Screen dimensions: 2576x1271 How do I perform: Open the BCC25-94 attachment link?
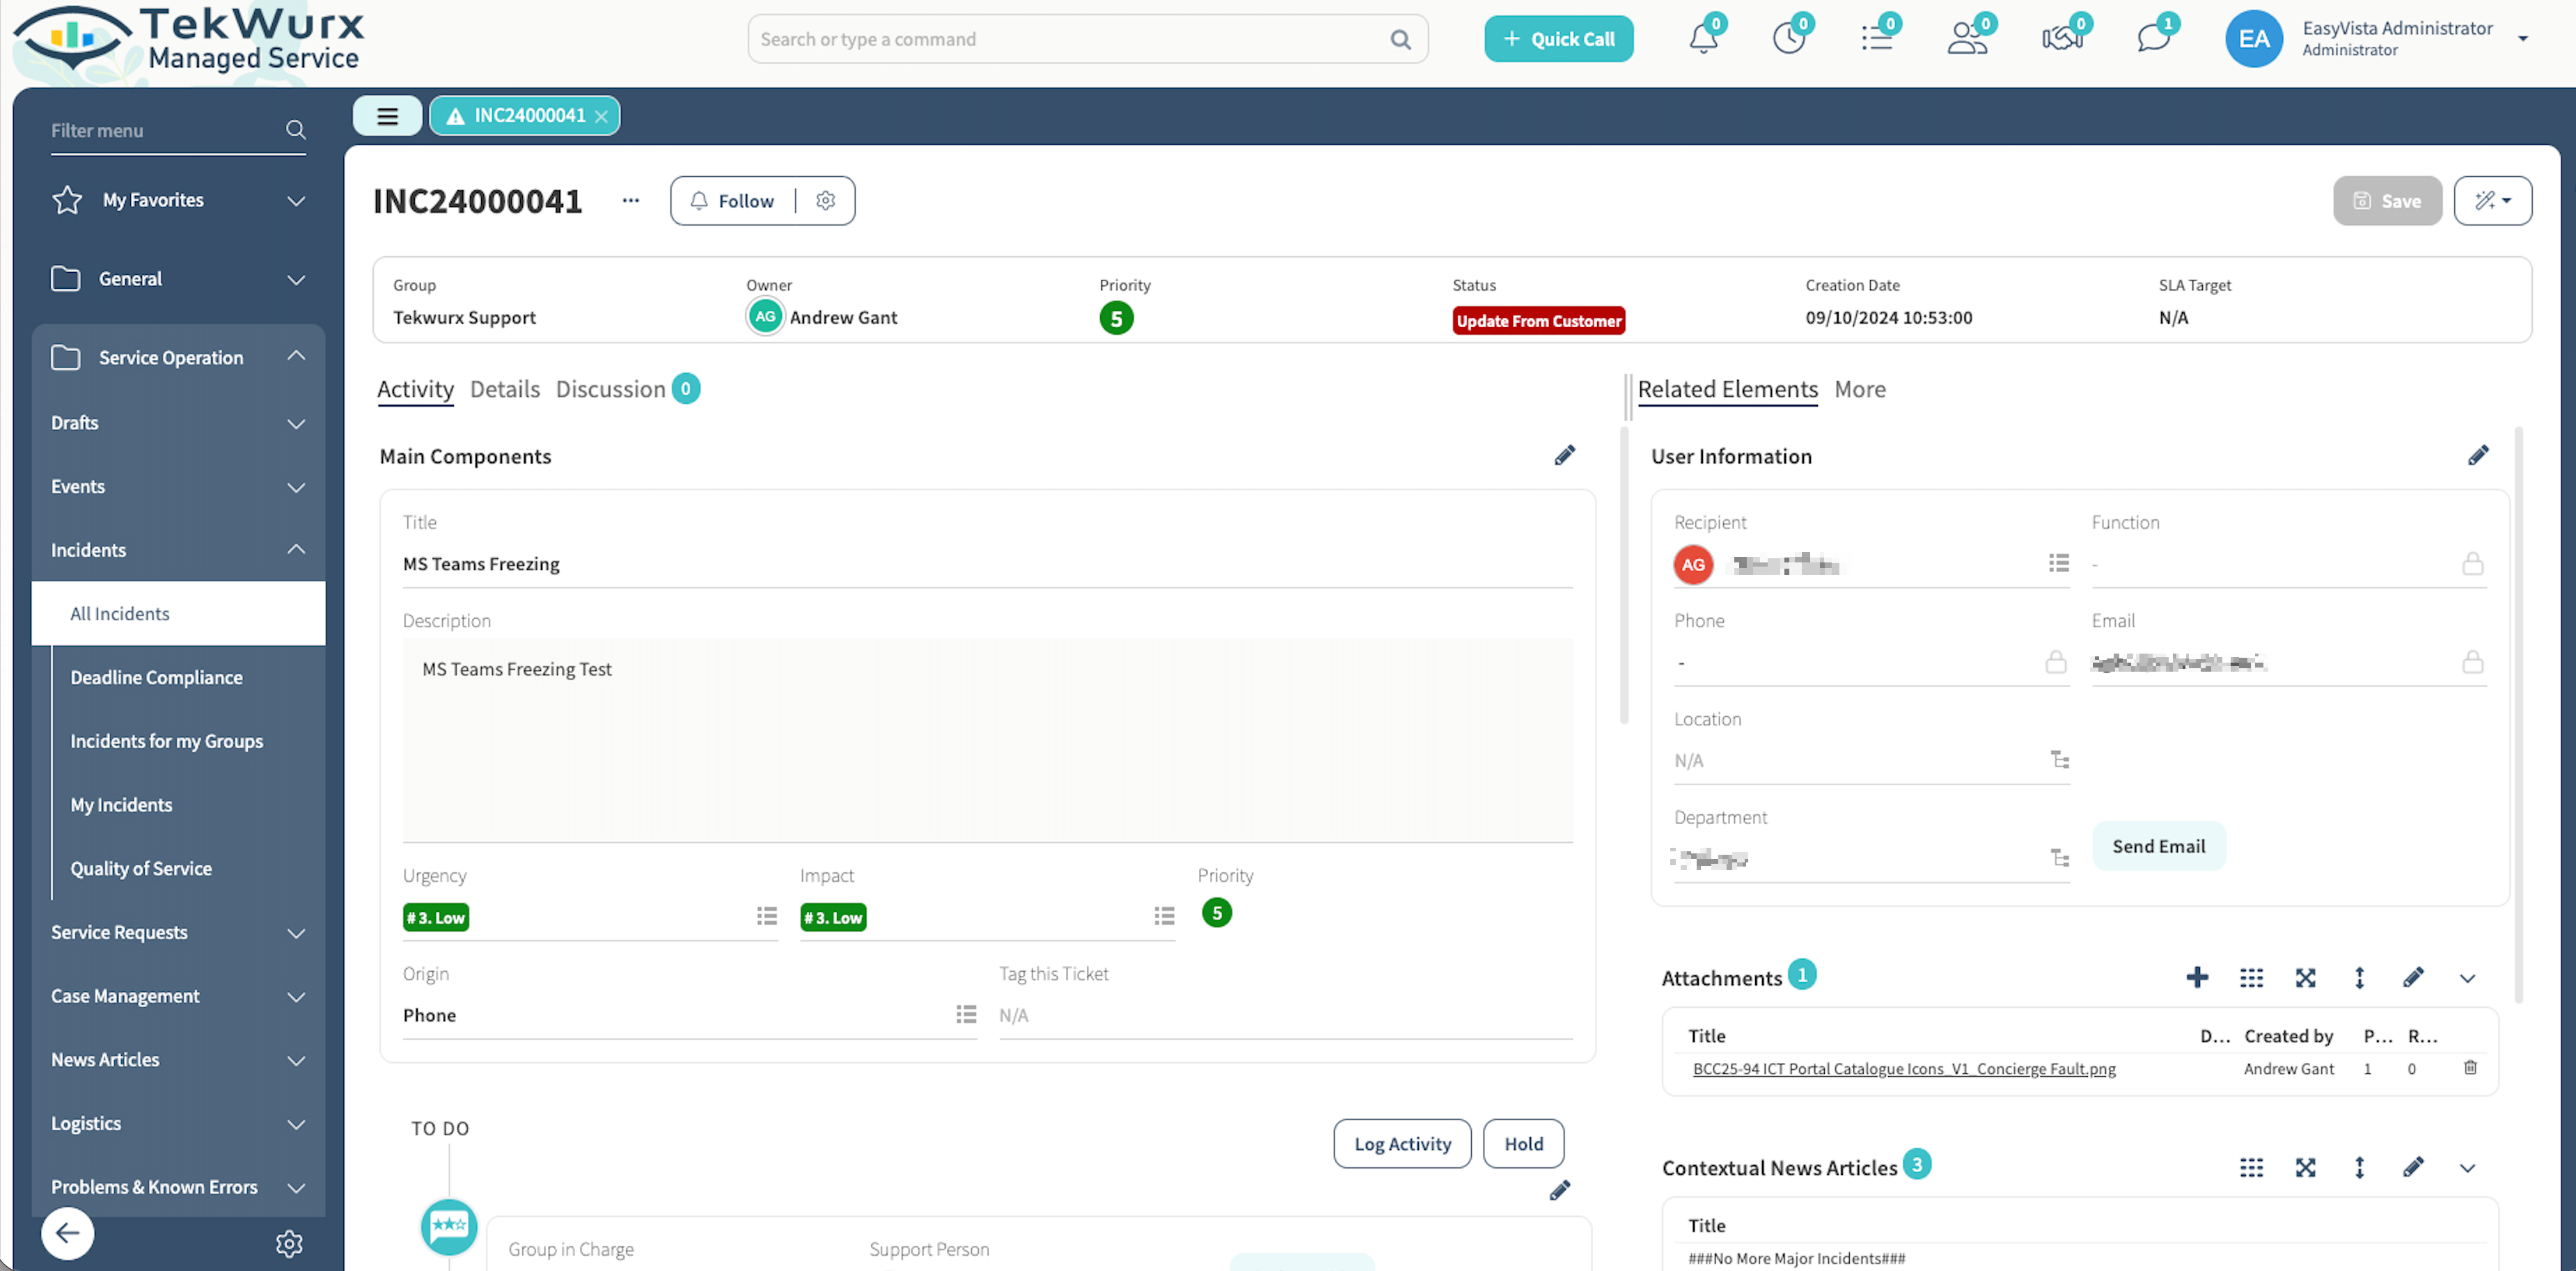pyautogui.click(x=1904, y=1069)
